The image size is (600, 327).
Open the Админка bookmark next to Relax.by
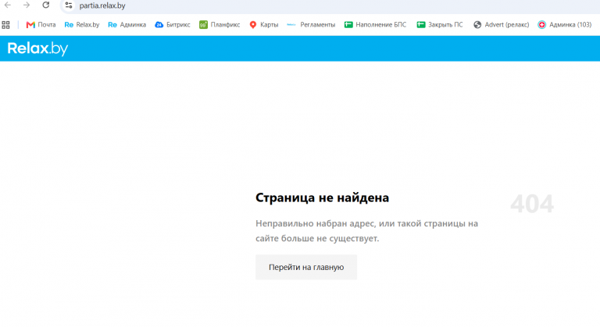127,25
